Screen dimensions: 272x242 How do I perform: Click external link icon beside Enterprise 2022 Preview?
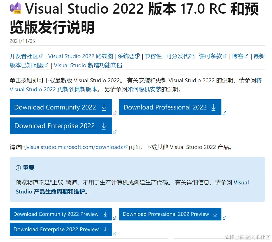coord(115,234)
